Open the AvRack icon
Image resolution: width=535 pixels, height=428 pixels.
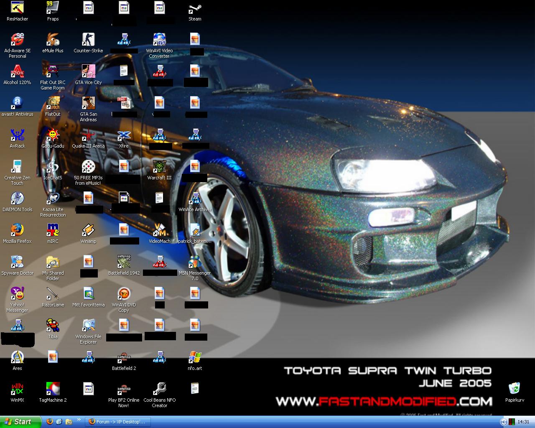click(x=17, y=138)
